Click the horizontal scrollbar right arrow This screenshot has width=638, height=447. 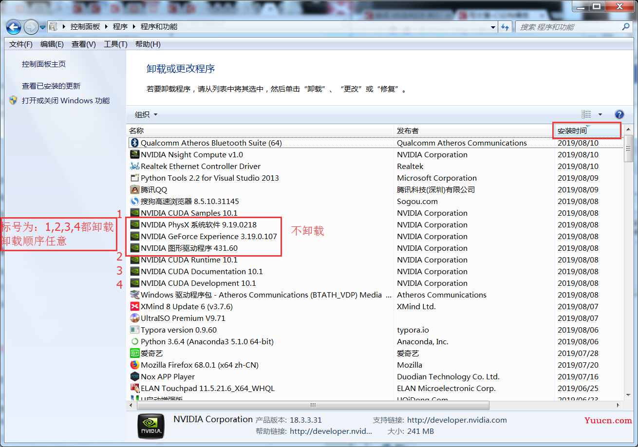tap(619, 405)
